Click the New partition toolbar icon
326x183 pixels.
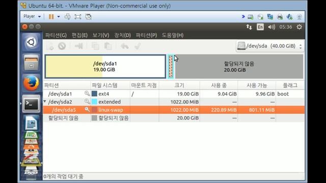point(50,46)
